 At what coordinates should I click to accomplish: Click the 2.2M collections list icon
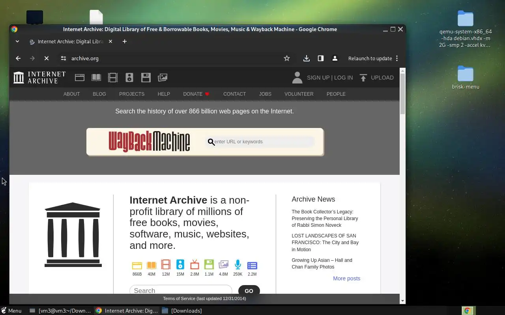[x=252, y=265]
